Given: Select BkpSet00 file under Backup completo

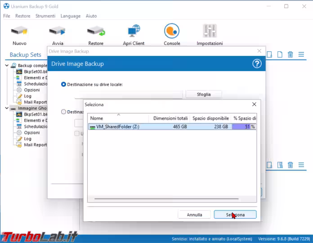Looking at the screenshot, I should click(x=32, y=72).
